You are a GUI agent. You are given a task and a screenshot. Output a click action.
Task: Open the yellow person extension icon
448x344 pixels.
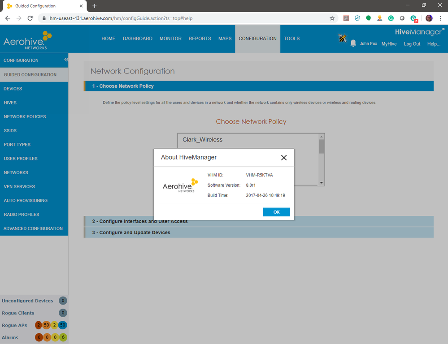(x=379, y=18)
